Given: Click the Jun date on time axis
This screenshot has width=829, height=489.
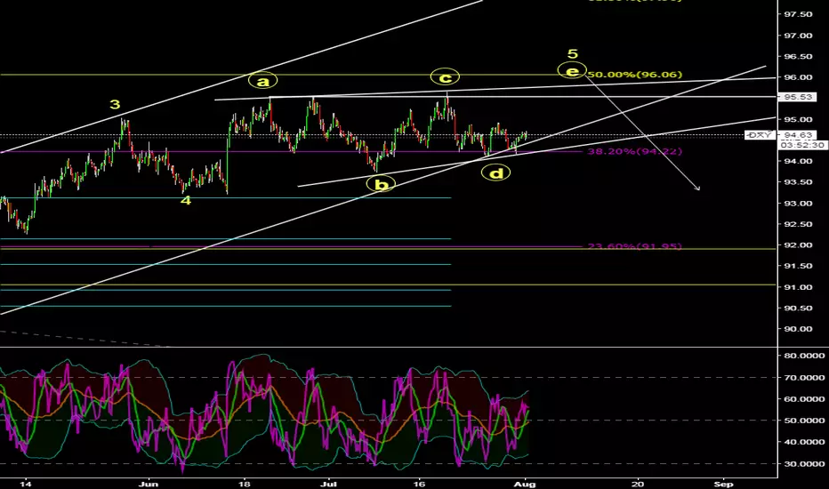Looking at the screenshot, I should [x=149, y=484].
